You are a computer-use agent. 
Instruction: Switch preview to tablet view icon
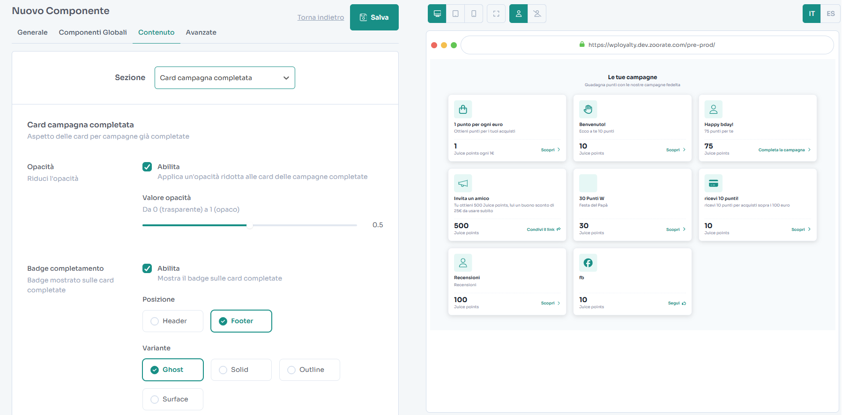click(x=455, y=14)
